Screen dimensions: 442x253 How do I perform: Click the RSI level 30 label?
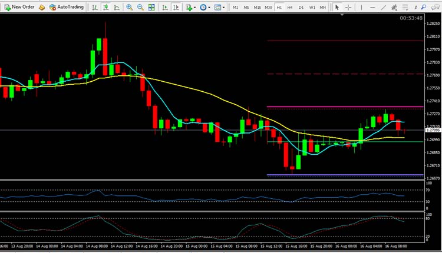428,202
